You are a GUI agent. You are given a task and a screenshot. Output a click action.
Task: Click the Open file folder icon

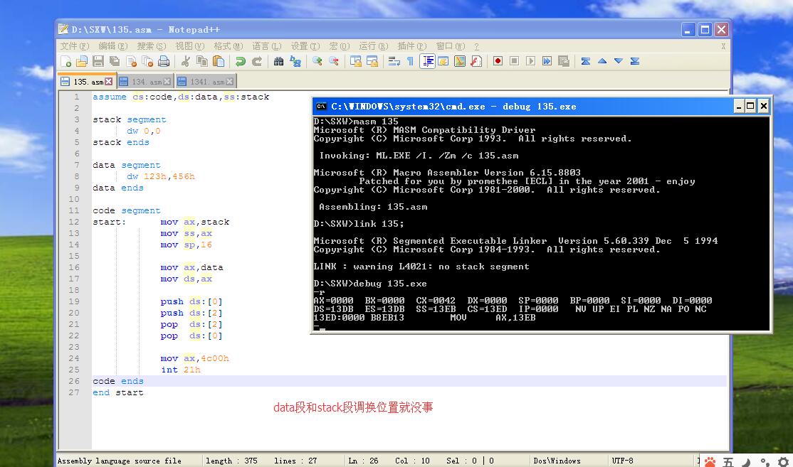(x=81, y=62)
